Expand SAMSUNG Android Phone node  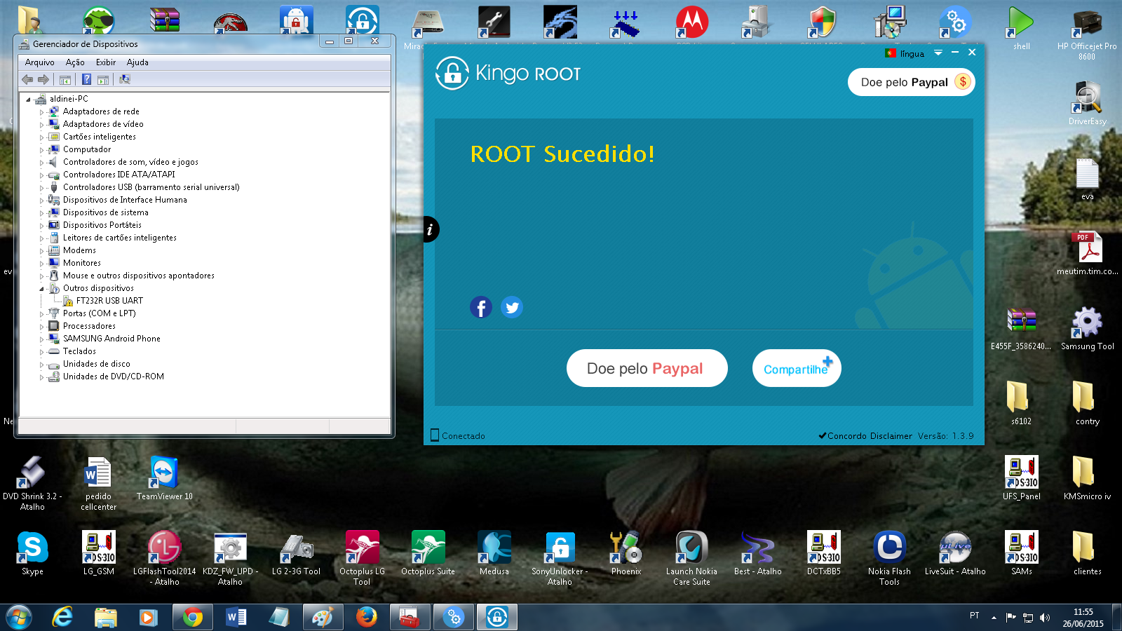click(x=41, y=339)
